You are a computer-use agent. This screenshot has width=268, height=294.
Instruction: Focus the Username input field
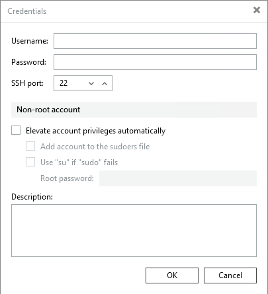pos(155,41)
